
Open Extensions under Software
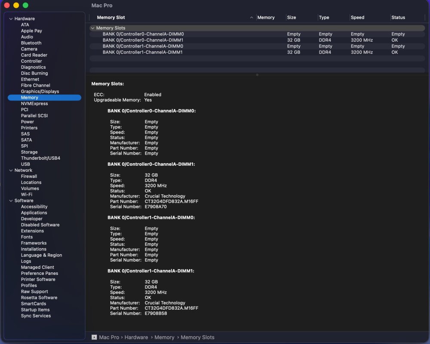(x=32, y=231)
